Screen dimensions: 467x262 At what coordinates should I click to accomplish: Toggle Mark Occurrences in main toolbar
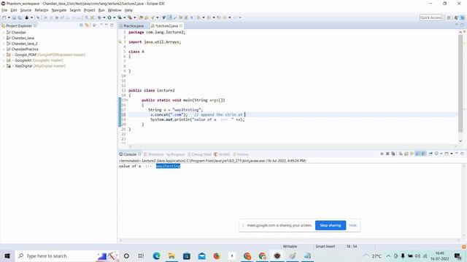coord(169,17)
